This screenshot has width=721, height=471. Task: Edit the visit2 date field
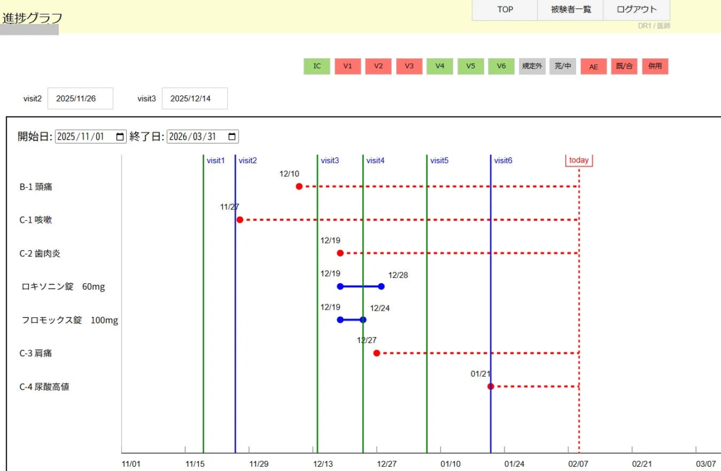(80, 98)
